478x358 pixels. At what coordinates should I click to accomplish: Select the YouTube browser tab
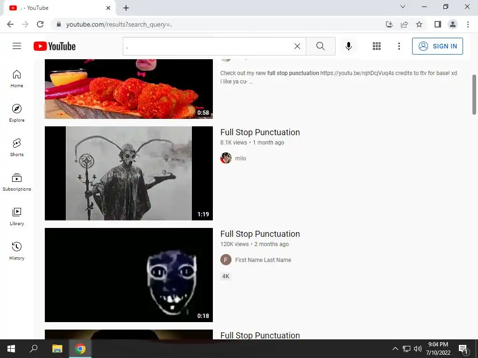59,8
